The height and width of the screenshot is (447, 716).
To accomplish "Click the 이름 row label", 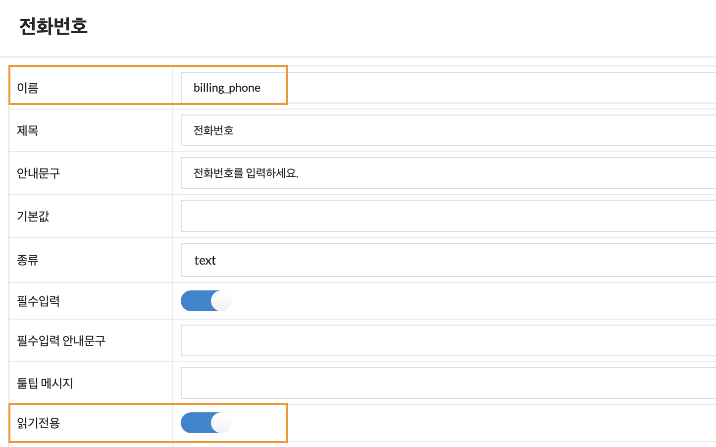I will pyautogui.click(x=28, y=88).
